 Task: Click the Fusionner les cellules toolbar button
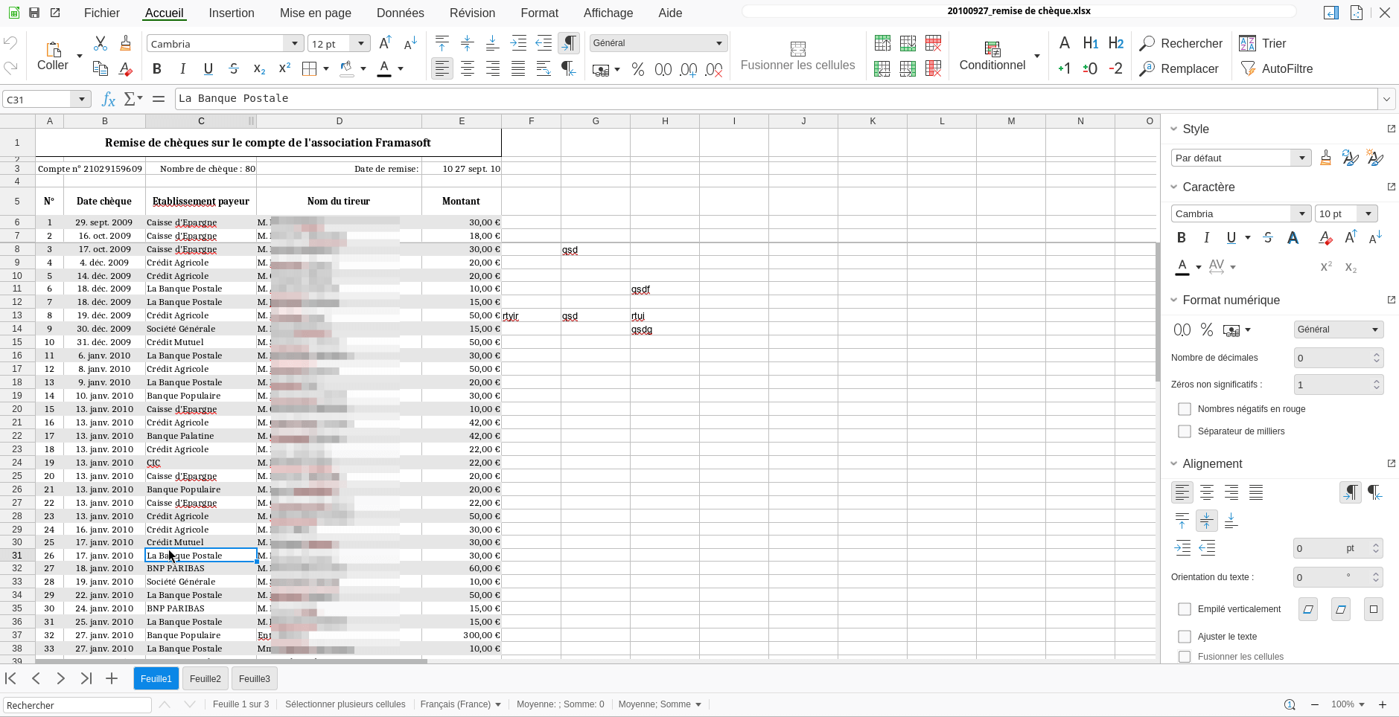click(x=797, y=57)
